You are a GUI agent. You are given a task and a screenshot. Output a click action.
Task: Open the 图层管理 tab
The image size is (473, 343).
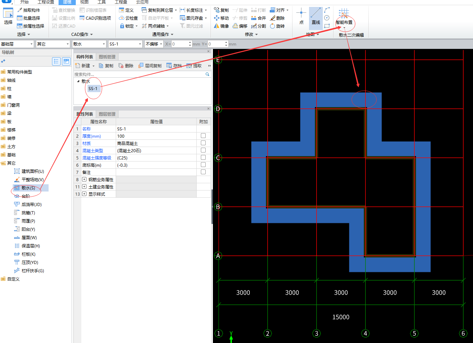(x=107, y=114)
